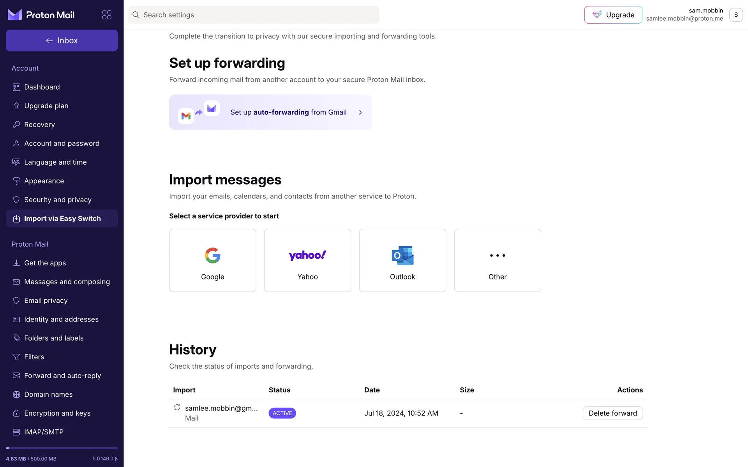Click the sync icon beside samlee.mobbin import
Viewport: 748px width, 467px height.
[177, 407]
